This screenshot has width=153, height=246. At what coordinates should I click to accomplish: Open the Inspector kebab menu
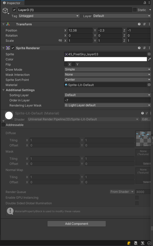150,3
